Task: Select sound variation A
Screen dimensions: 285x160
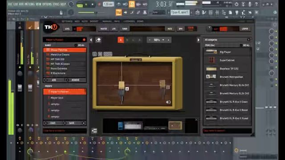Action: tap(121, 40)
